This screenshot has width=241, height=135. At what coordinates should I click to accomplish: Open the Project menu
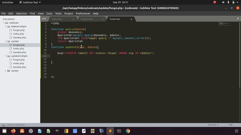(x=69, y=13)
